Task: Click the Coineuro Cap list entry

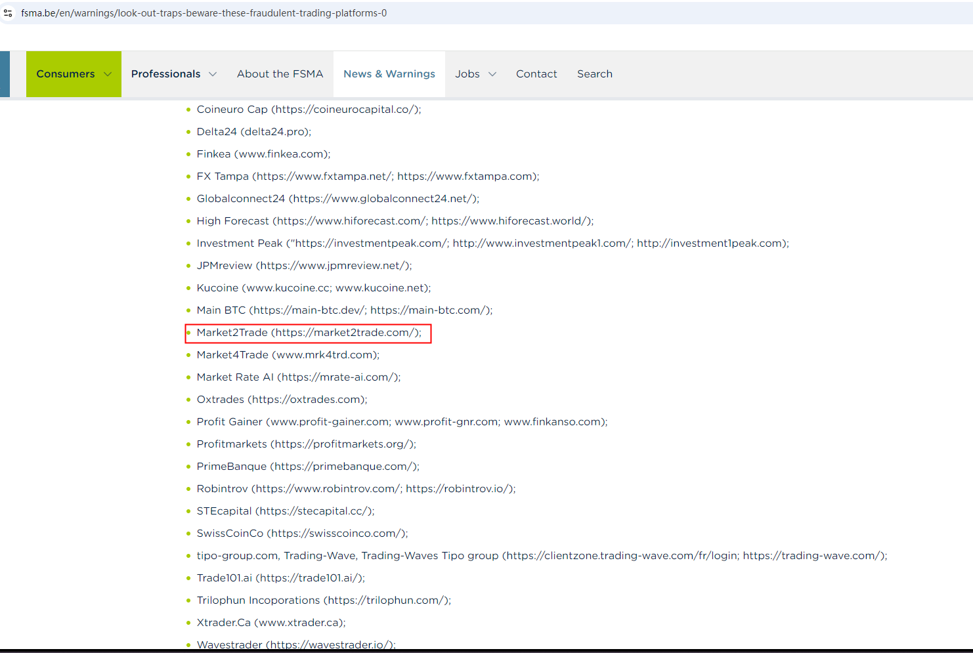Action: click(309, 110)
